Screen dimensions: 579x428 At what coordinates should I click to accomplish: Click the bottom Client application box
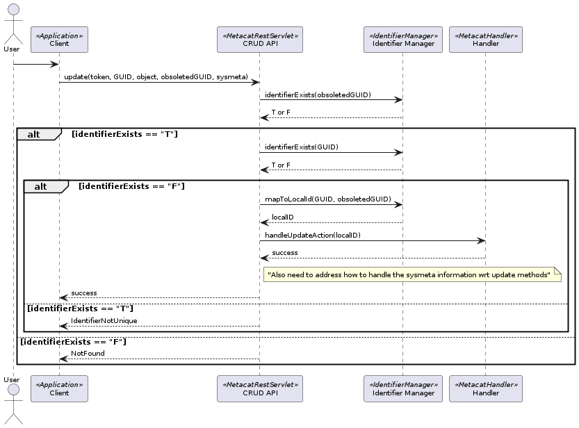(59, 388)
